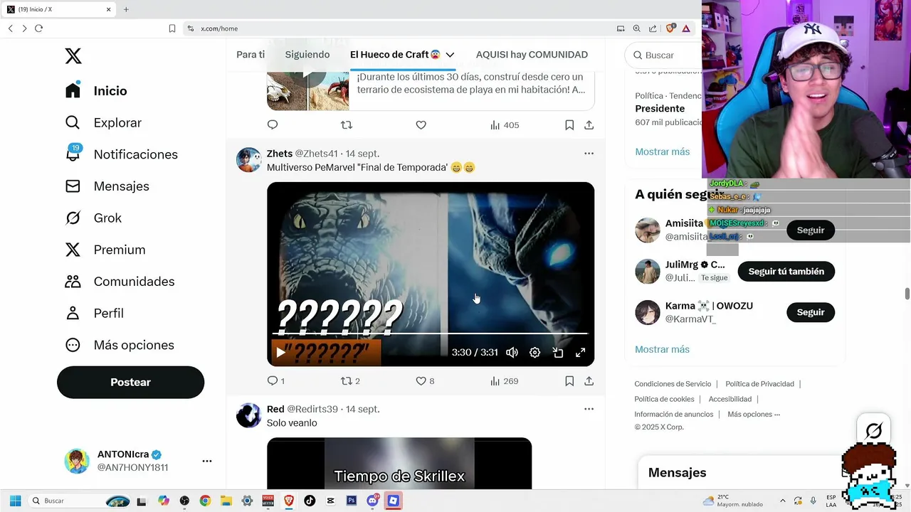The image size is (911, 512).
Task: Share the Zhets post
Action: pyautogui.click(x=589, y=381)
